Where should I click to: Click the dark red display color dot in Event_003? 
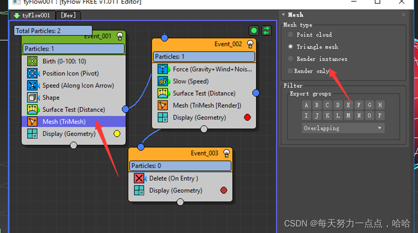coord(223,190)
